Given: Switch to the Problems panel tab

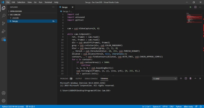Looking at the screenshot, I should pos(66,78).
